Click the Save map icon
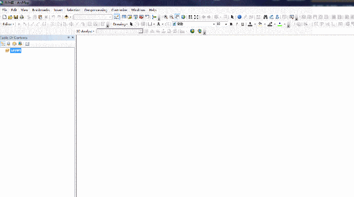The image size is (354, 197). point(16,17)
